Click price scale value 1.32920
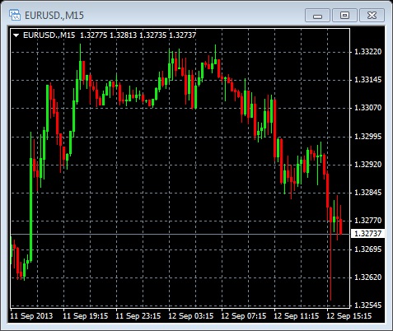This screenshot has width=393, height=331. [x=368, y=165]
